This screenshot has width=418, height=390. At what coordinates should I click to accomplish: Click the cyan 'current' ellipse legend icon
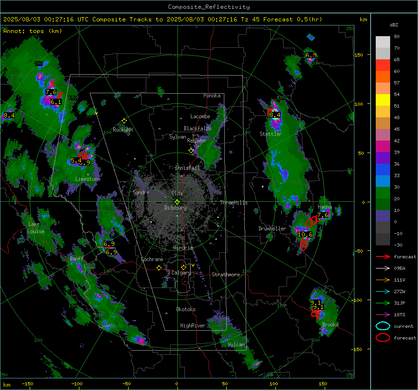(383, 326)
